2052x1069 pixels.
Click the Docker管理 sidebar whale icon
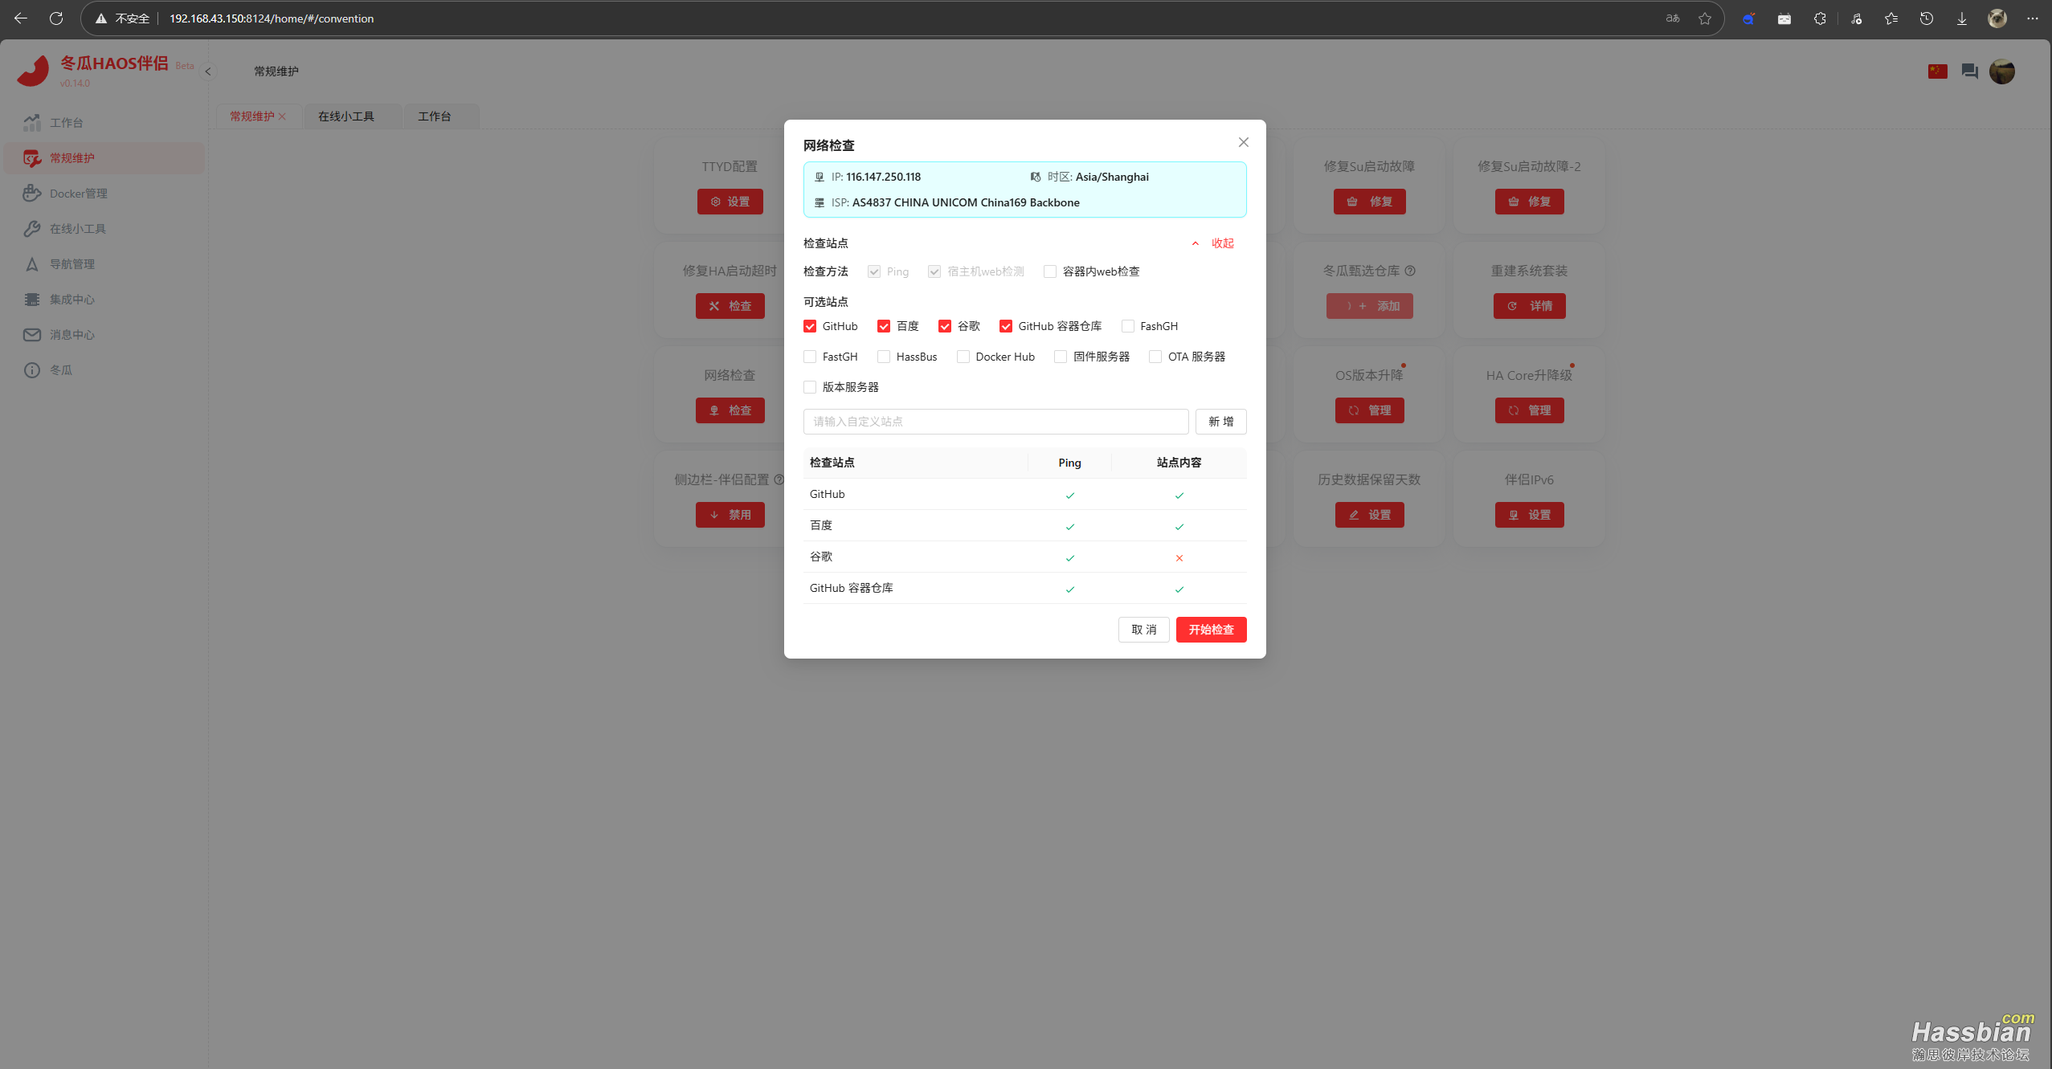[31, 194]
